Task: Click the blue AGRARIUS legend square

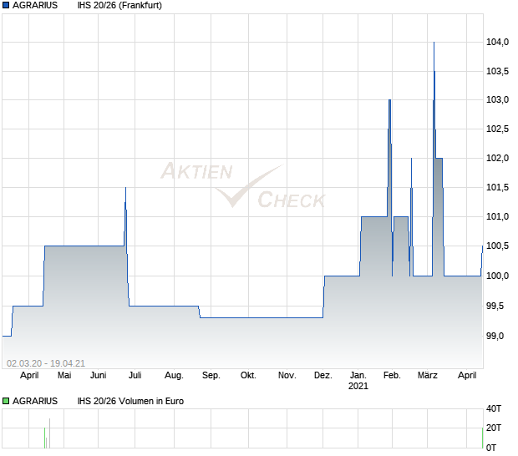Action: point(6,5)
